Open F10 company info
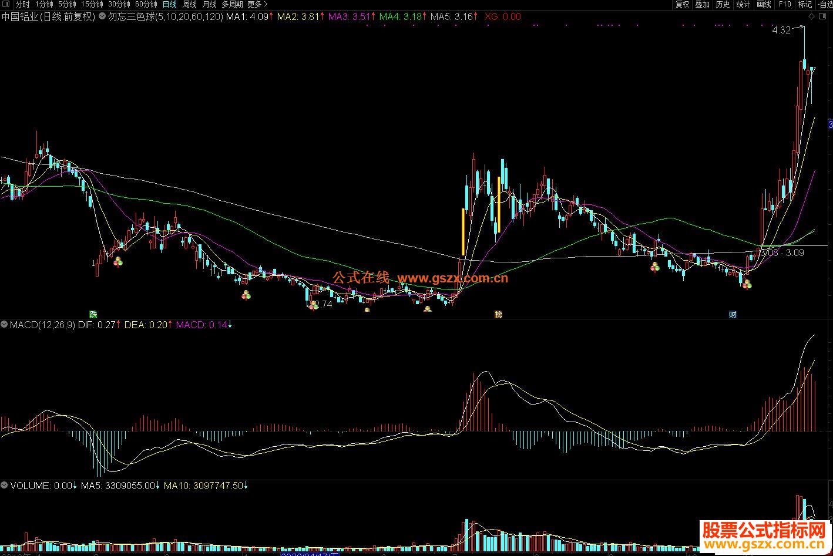 (x=785, y=4)
